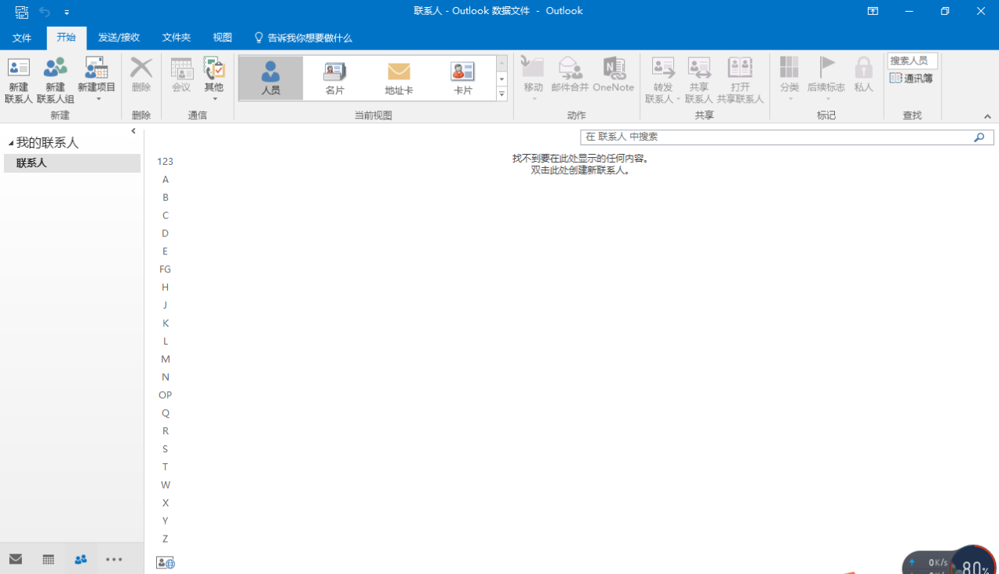Select the 地址卡 view
Image resolution: width=999 pixels, height=574 pixels.
(399, 78)
